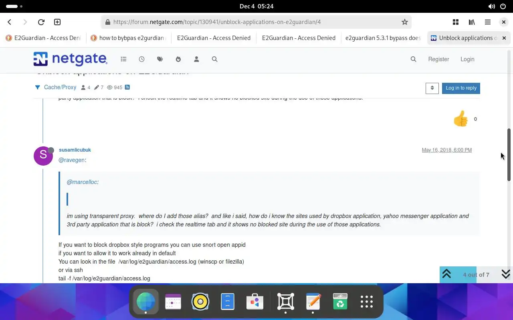Viewport: 513px width, 320px height.
Task: Open Netgate forum categories list icon
Action: 123,59
